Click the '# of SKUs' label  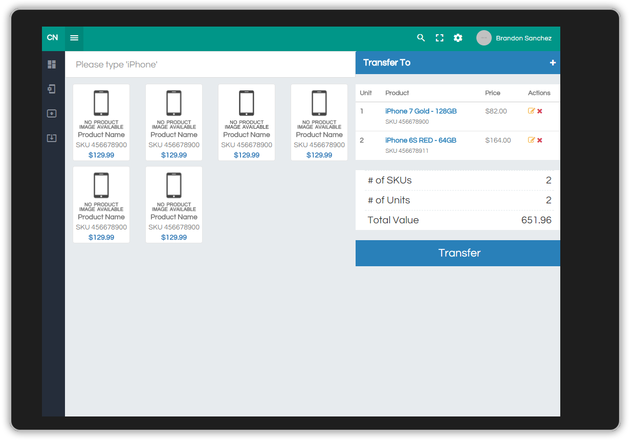point(389,180)
